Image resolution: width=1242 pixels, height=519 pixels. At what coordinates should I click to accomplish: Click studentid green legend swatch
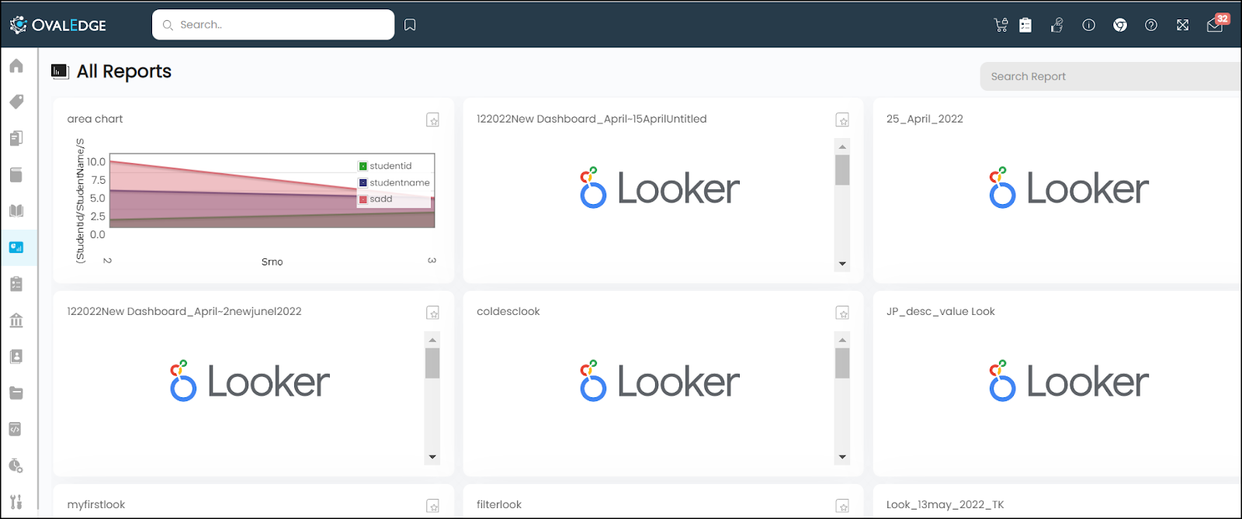pyautogui.click(x=363, y=166)
